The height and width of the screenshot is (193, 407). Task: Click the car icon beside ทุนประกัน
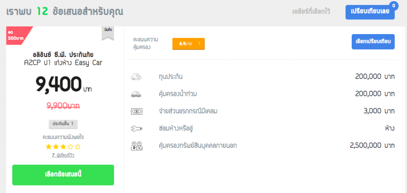point(136,77)
